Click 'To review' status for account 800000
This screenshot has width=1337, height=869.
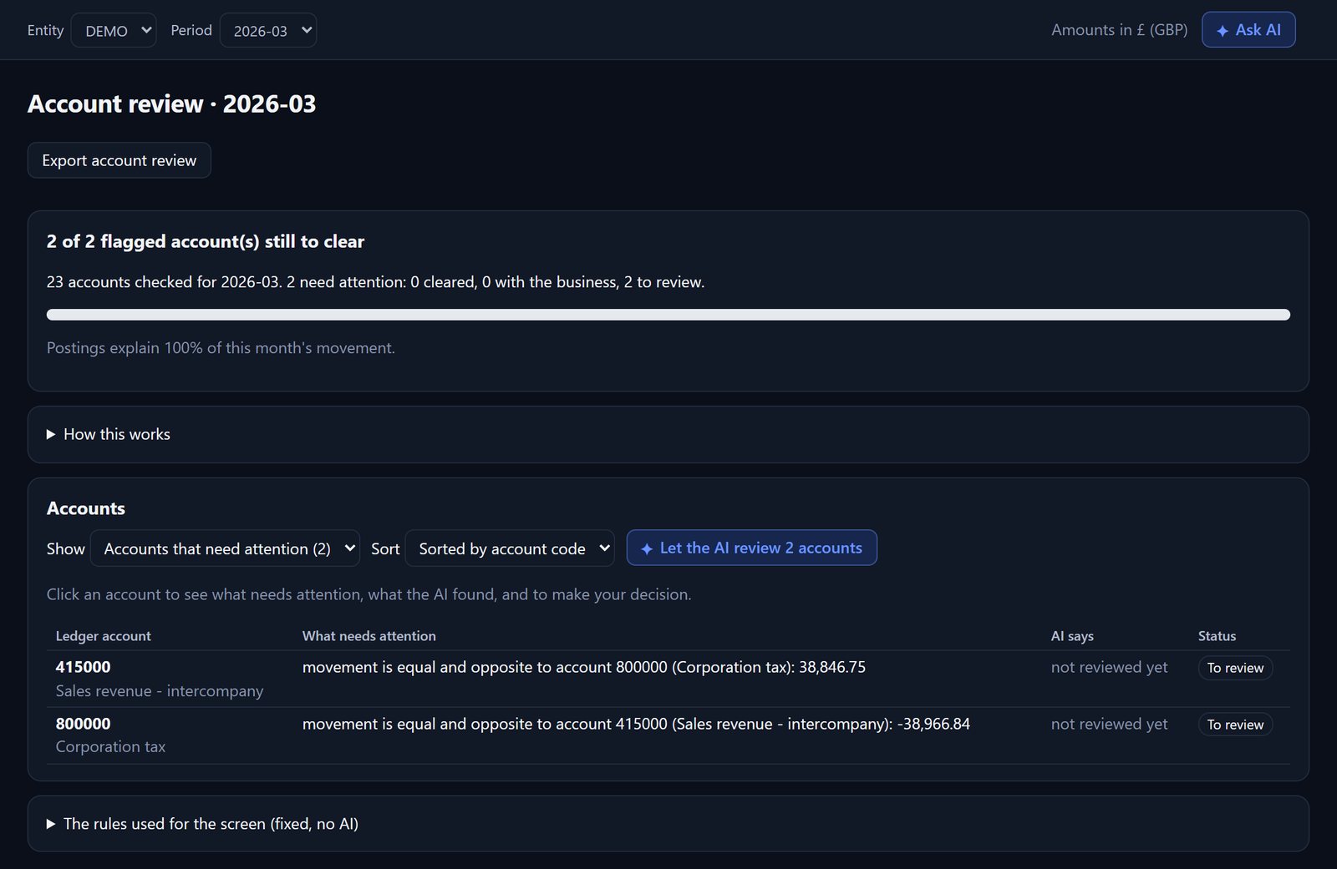(x=1235, y=725)
